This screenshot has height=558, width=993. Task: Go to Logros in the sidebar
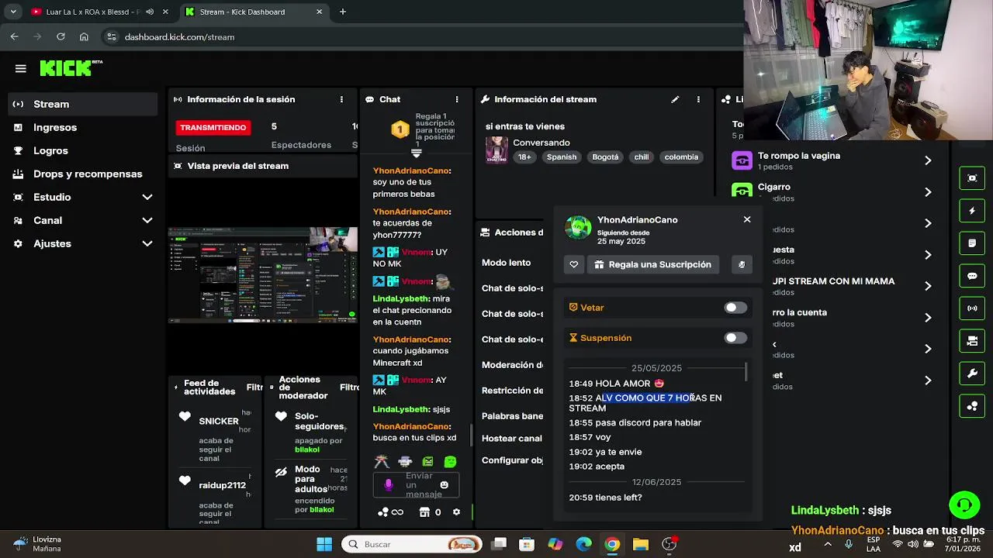pos(84,150)
